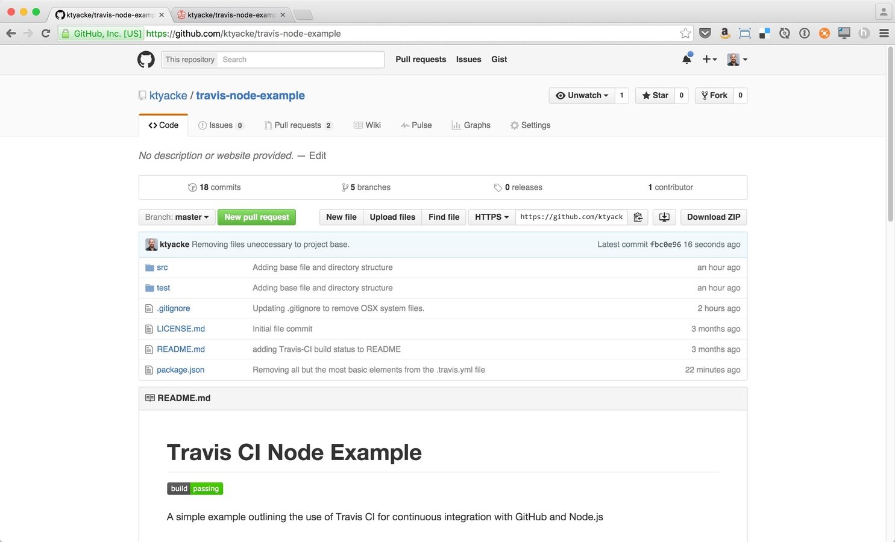The image size is (895, 542).
Task: Open the Pulse tab
Action: (x=416, y=125)
